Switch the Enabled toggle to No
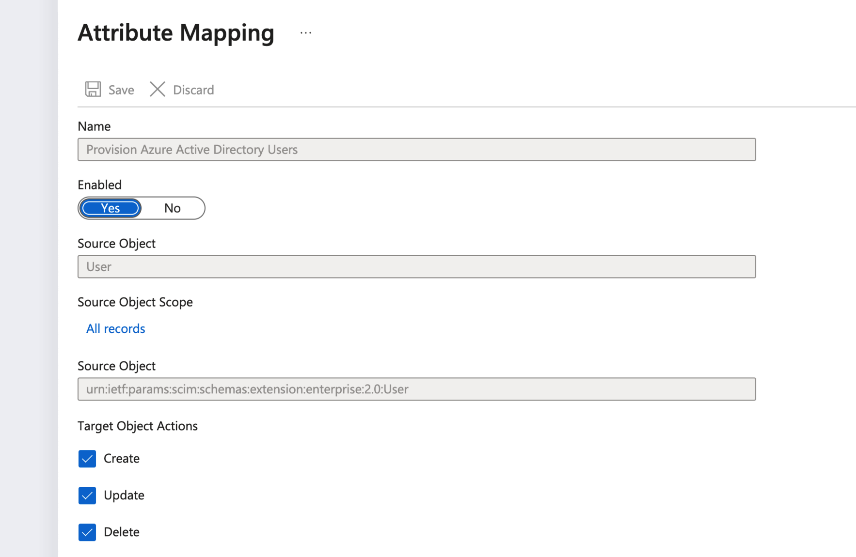Screen dimensions: 856x557 point(172,208)
